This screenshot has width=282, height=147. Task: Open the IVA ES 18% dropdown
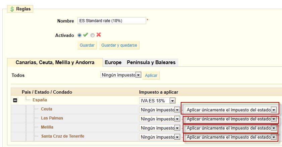click(157, 101)
